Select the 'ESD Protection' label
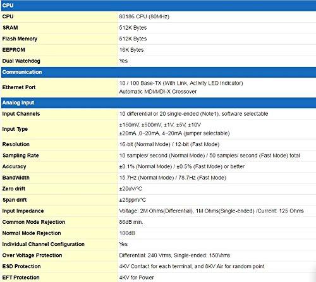 [x=21, y=266]
